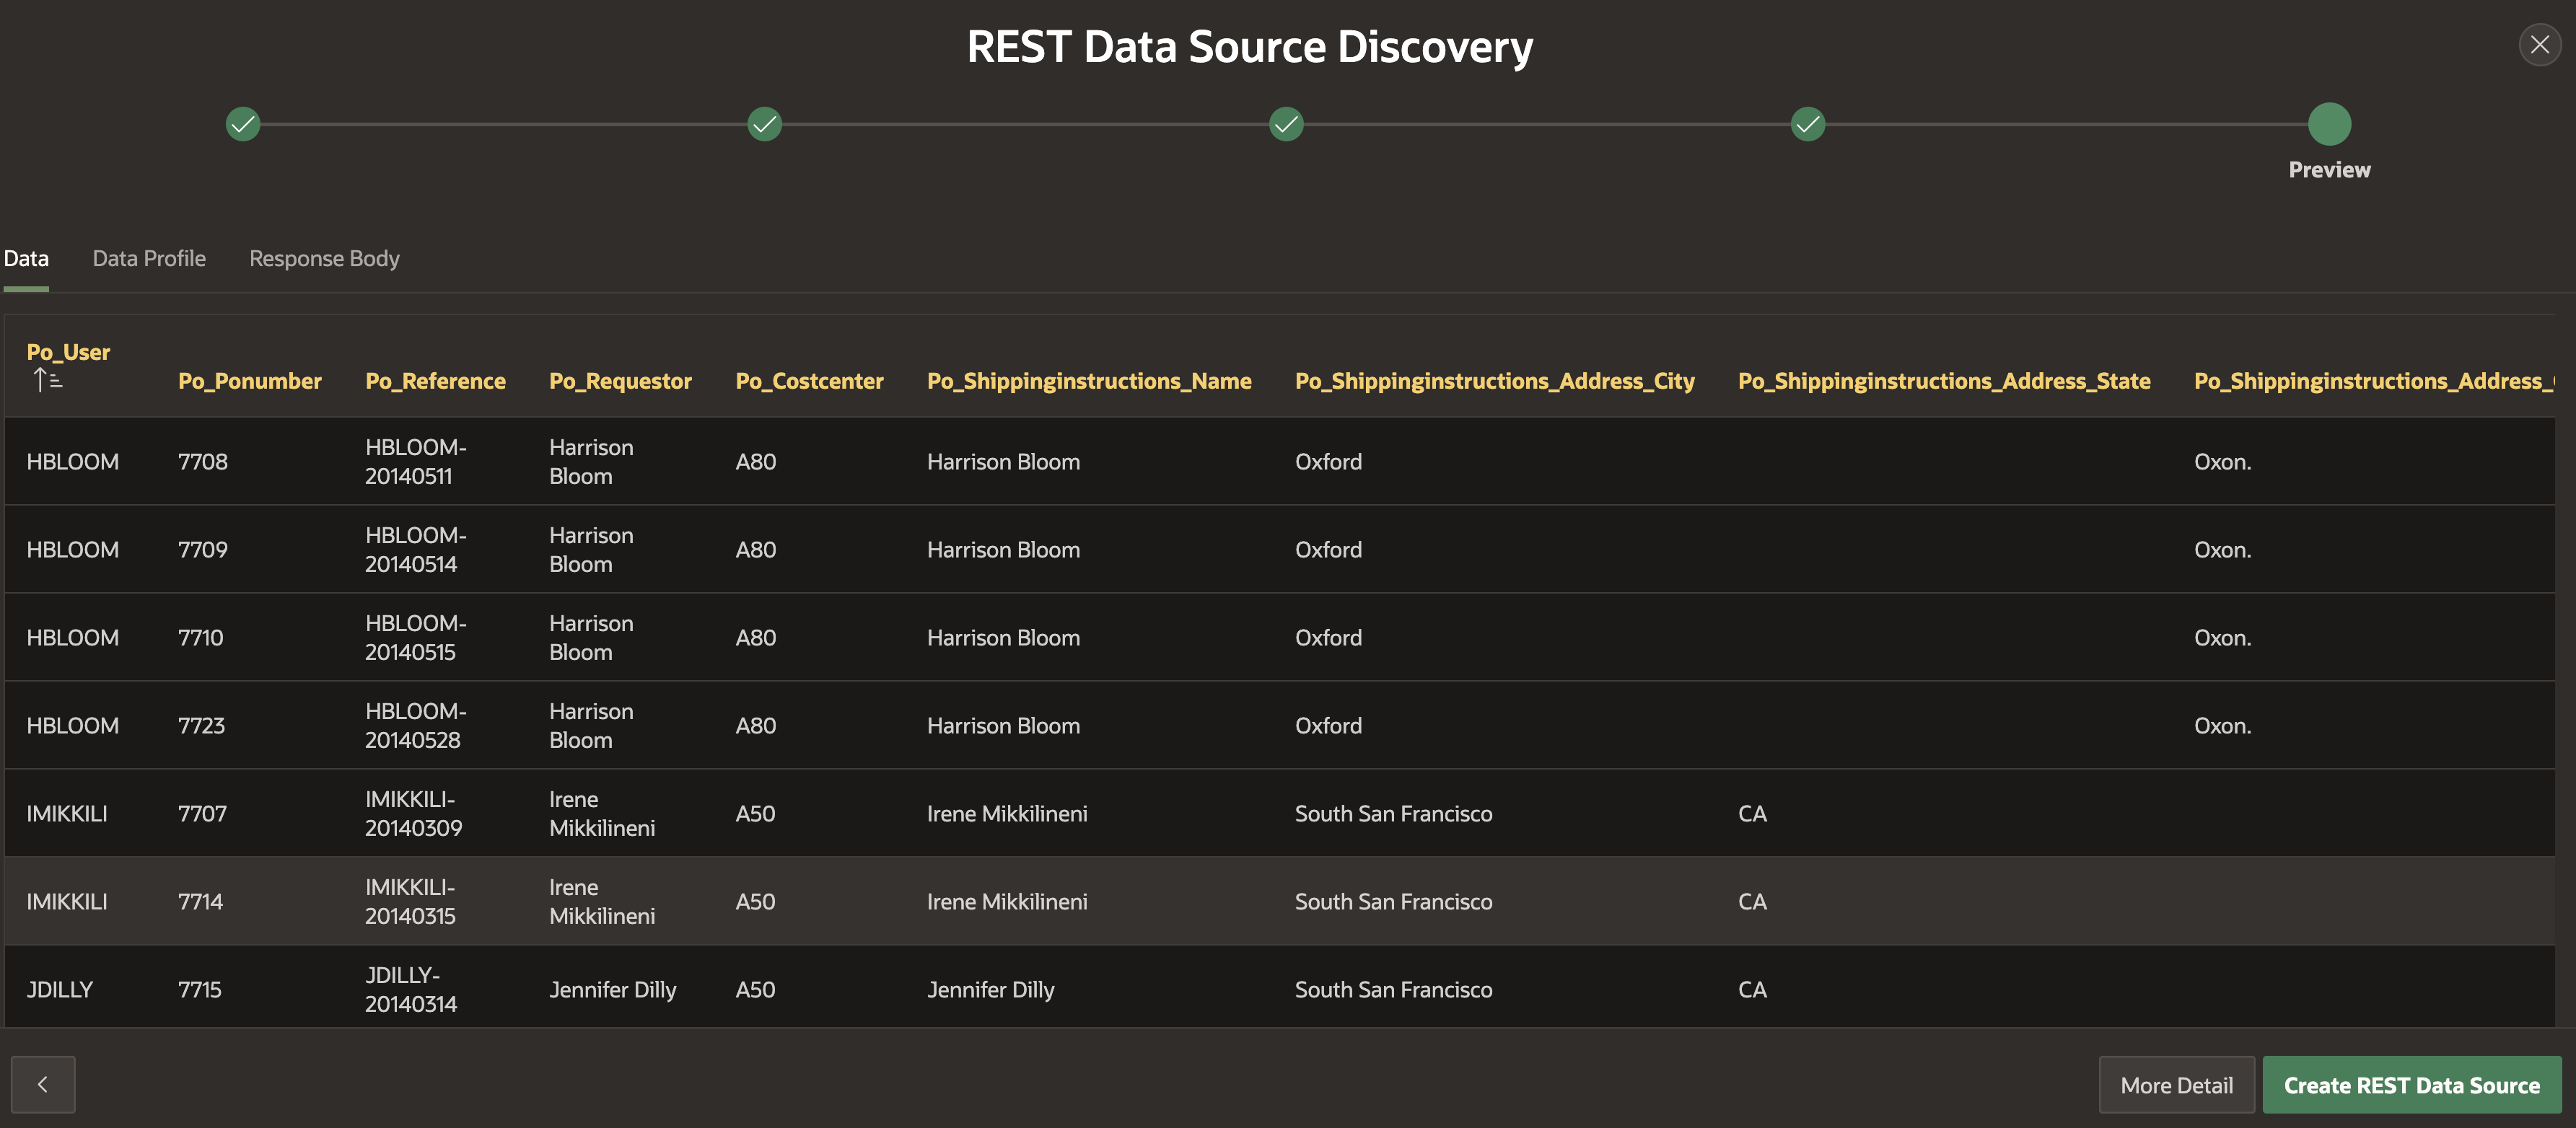Click the third completed wizard step checkmark
The width and height of the screenshot is (2576, 1128).
pyautogui.click(x=1286, y=124)
